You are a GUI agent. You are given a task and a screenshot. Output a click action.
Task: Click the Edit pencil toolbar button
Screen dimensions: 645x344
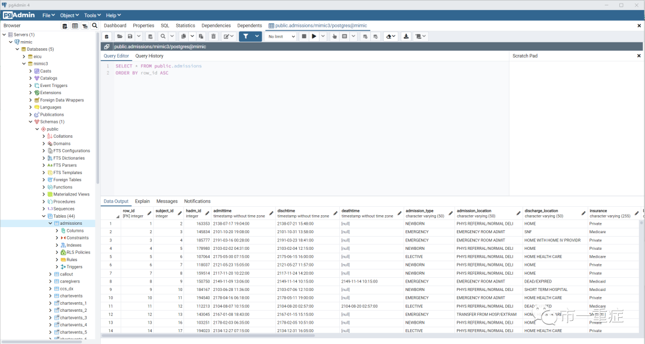coord(228,36)
